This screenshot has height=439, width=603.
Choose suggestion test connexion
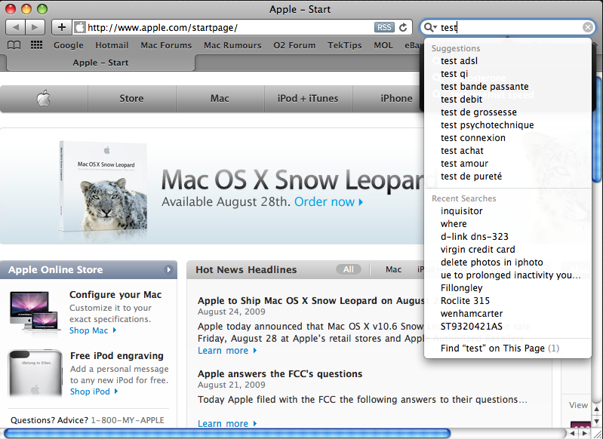pyautogui.click(x=508, y=137)
